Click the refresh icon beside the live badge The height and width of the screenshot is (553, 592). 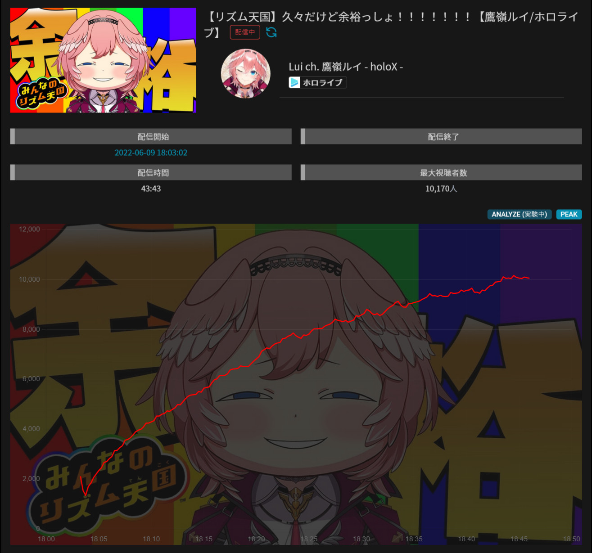pyautogui.click(x=271, y=32)
